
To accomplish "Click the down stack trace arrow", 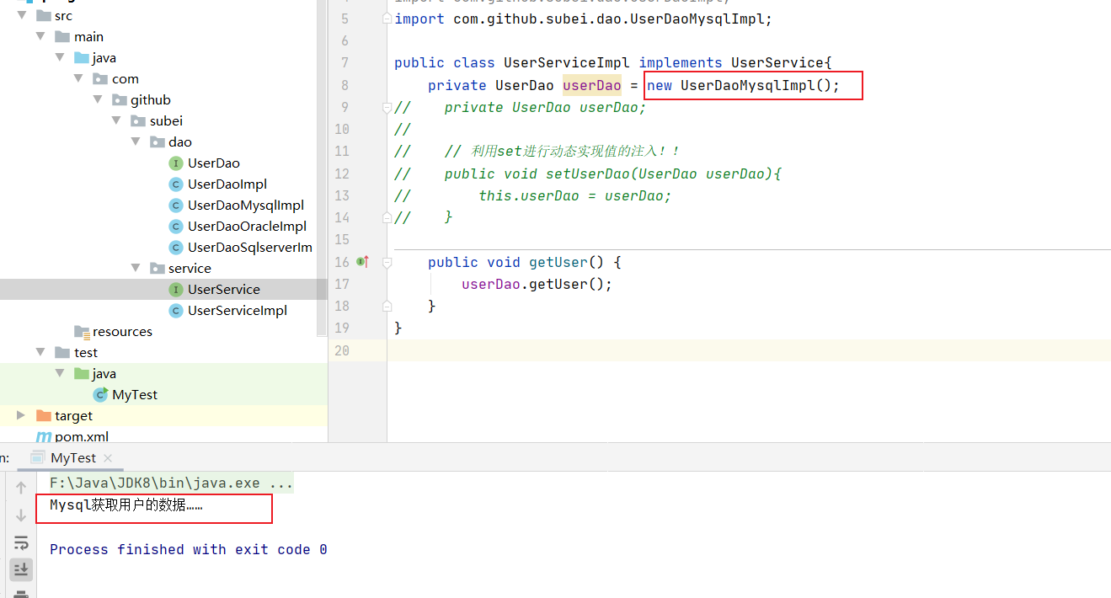I will (x=21, y=515).
